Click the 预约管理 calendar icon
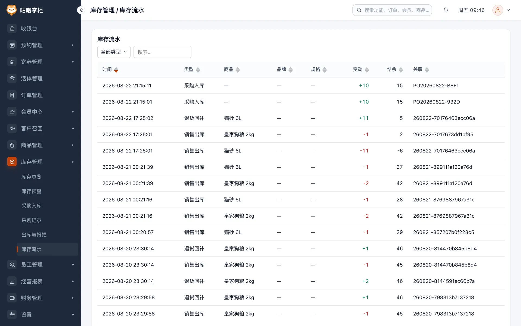The width and height of the screenshot is (521, 326). click(12, 45)
